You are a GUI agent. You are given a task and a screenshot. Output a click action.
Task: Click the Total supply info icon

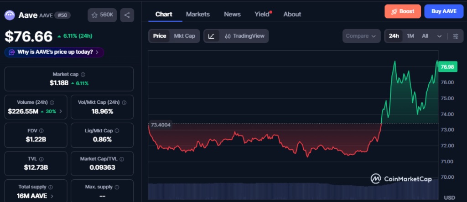pyautogui.click(x=51, y=187)
